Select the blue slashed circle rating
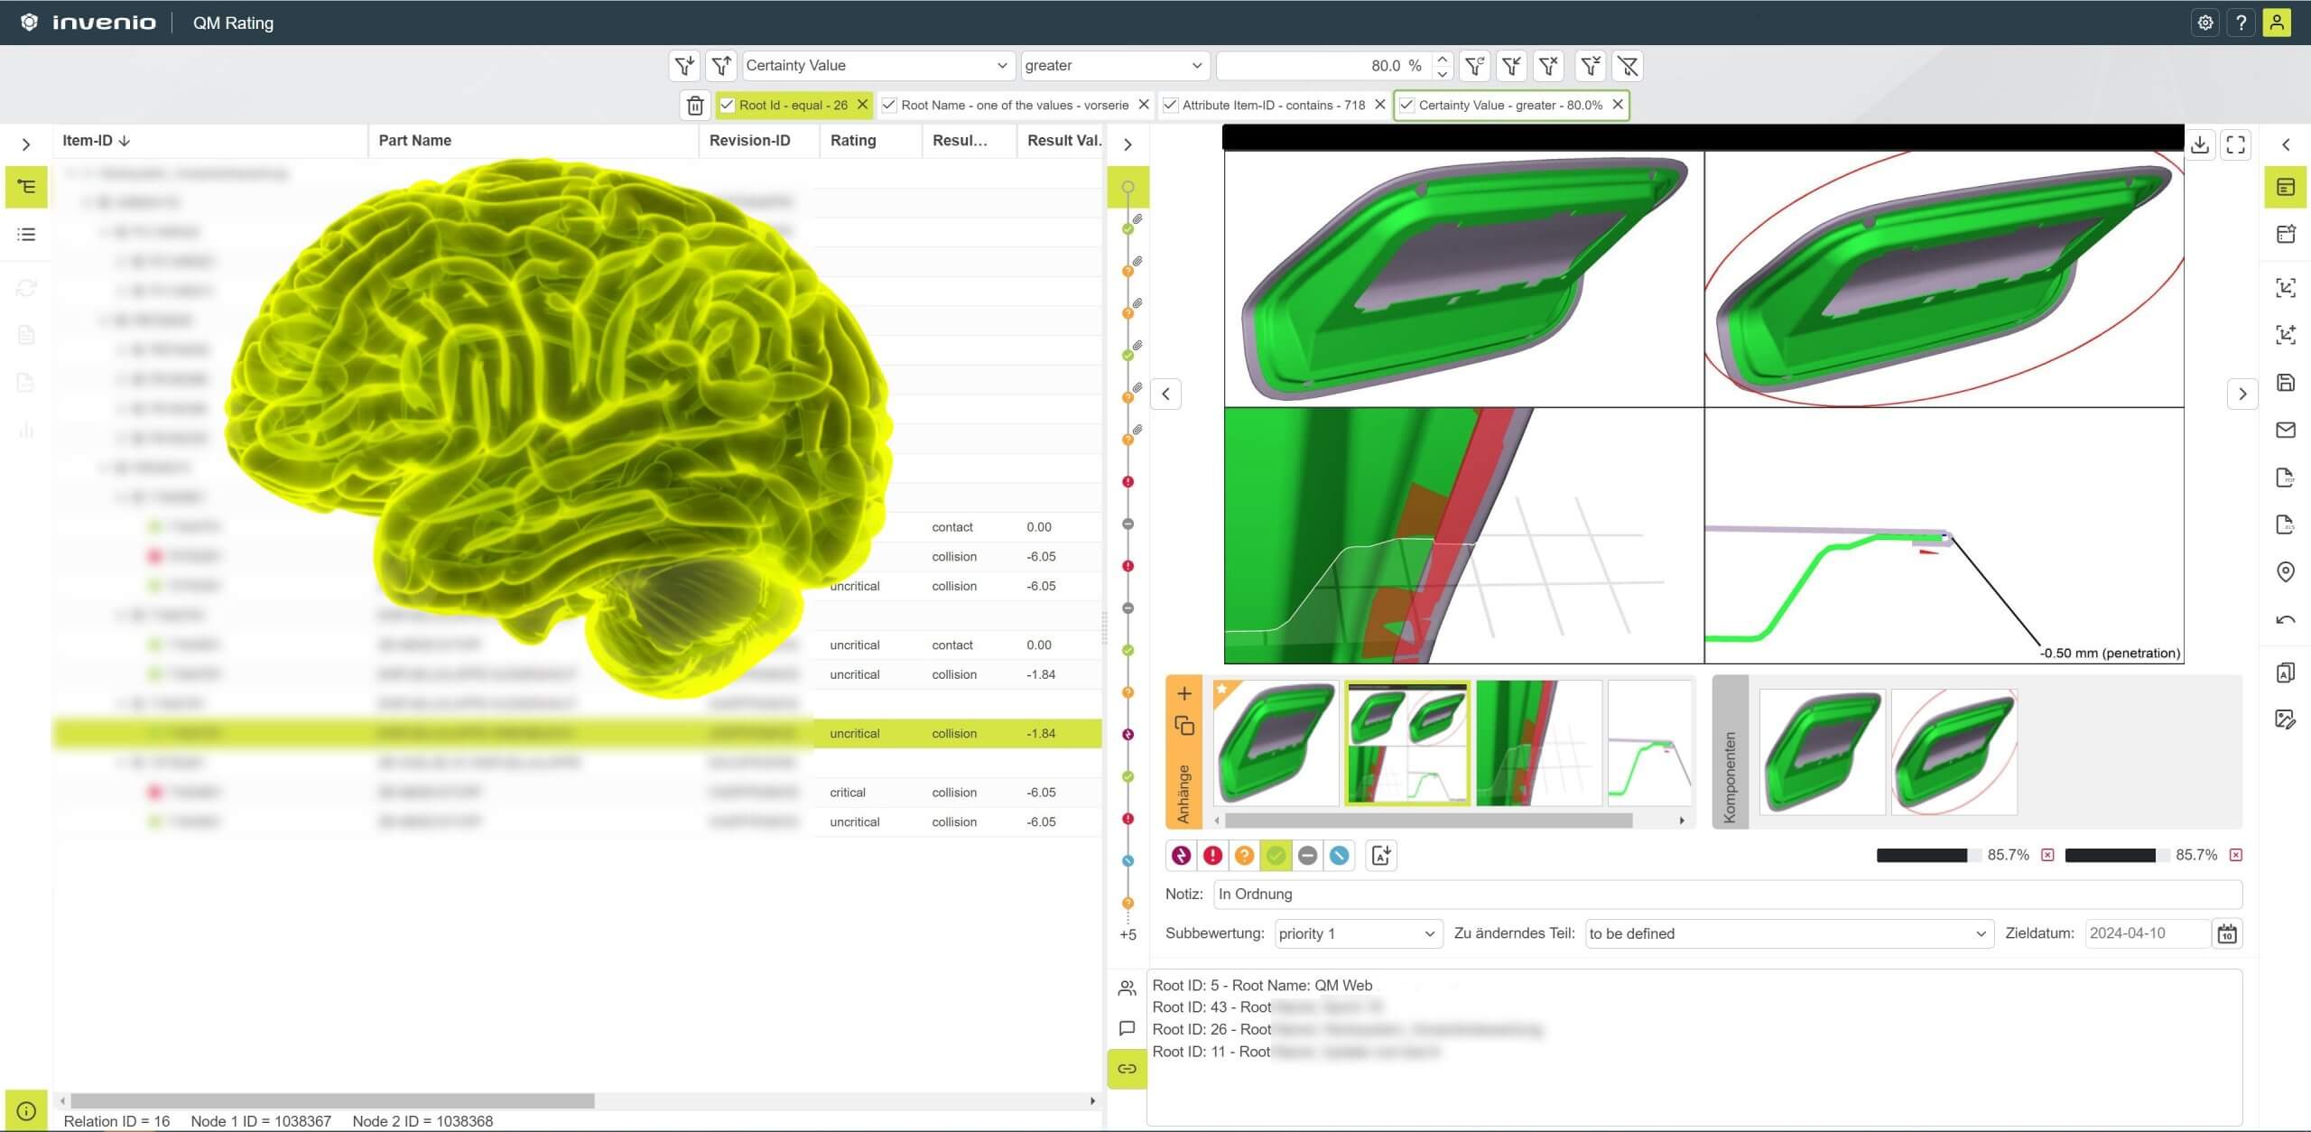Screen dimensions: 2311x1132 click(x=1340, y=855)
